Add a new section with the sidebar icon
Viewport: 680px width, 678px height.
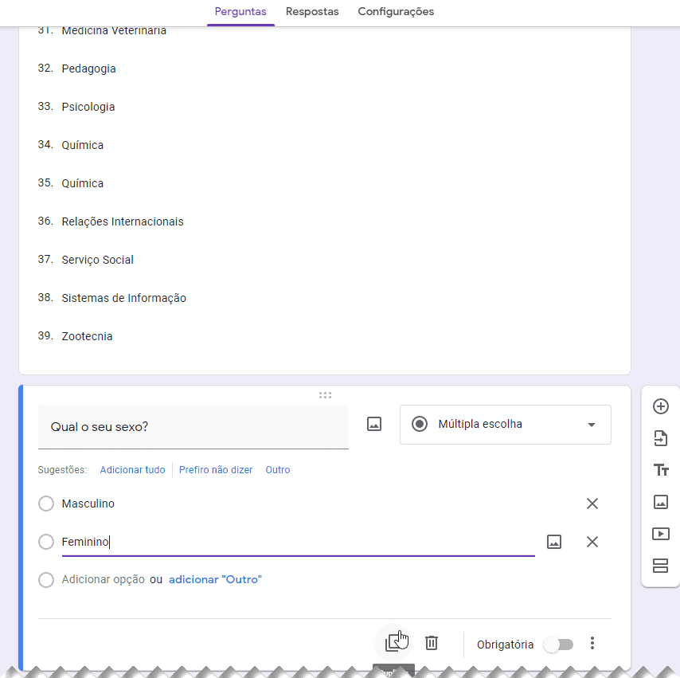[x=660, y=566]
